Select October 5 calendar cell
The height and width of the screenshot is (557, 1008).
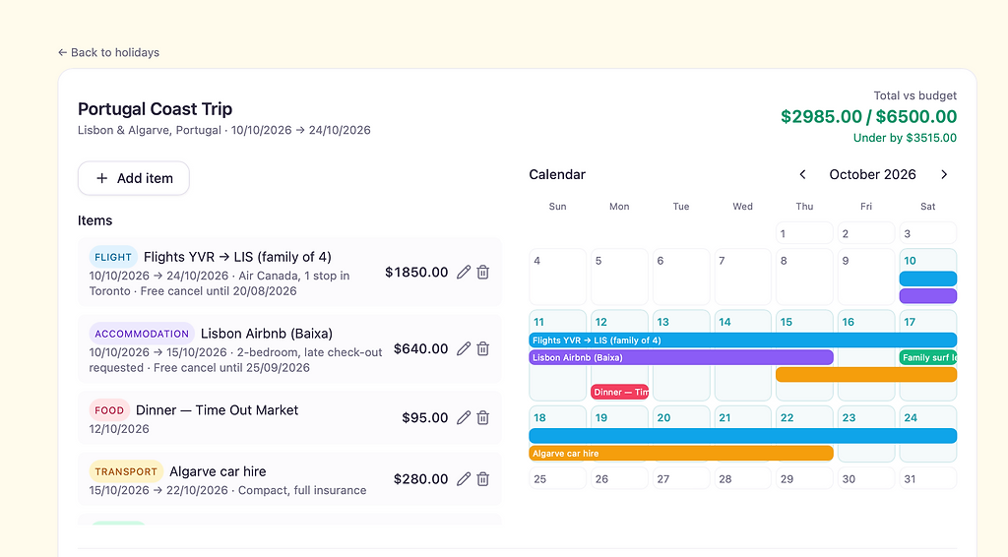click(620, 277)
